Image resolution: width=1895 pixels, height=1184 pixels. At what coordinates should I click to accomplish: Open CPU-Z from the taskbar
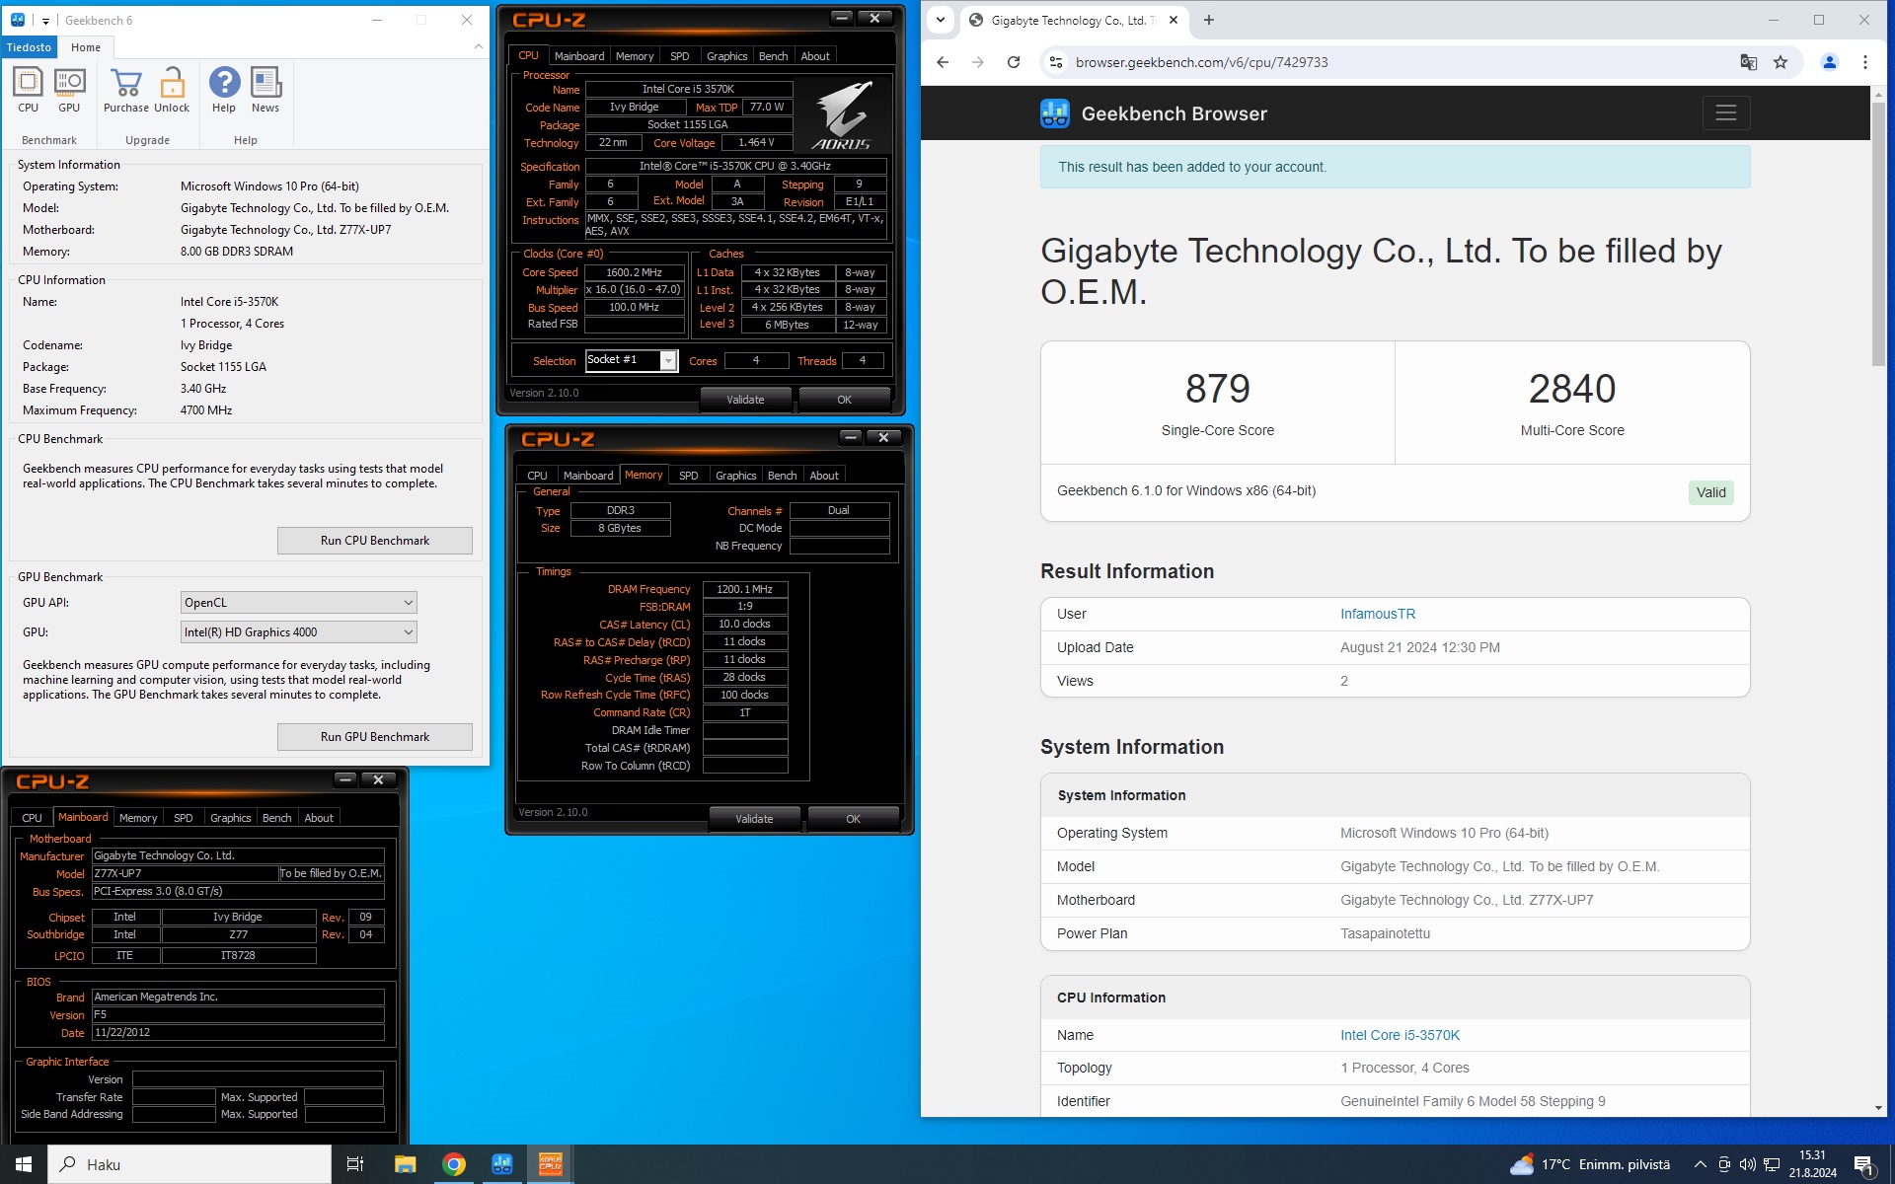click(551, 1164)
